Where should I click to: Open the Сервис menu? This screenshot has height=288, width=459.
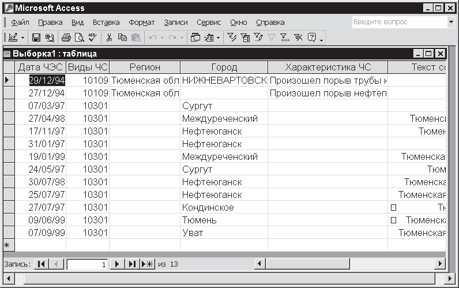209,23
